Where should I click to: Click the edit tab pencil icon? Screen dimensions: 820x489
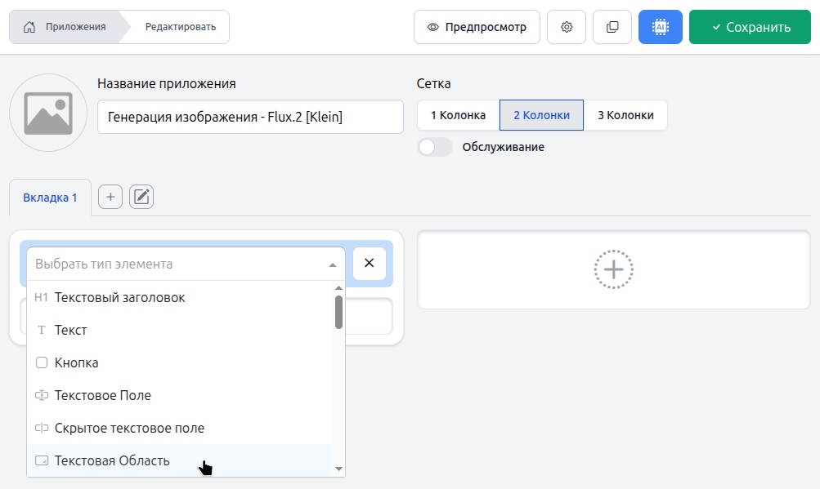(141, 197)
